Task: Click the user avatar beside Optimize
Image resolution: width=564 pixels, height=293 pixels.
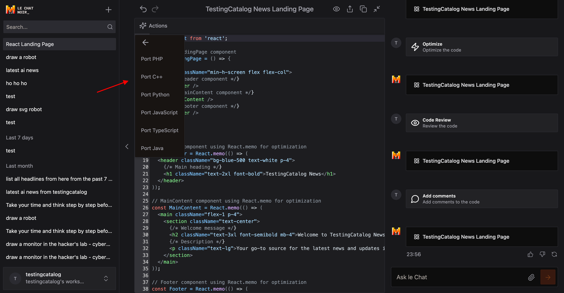Action: pos(396,43)
